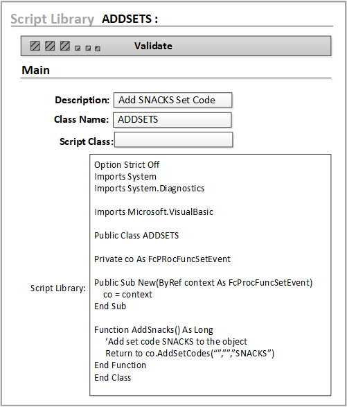Click the first small toolbar icon

point(78,49)
